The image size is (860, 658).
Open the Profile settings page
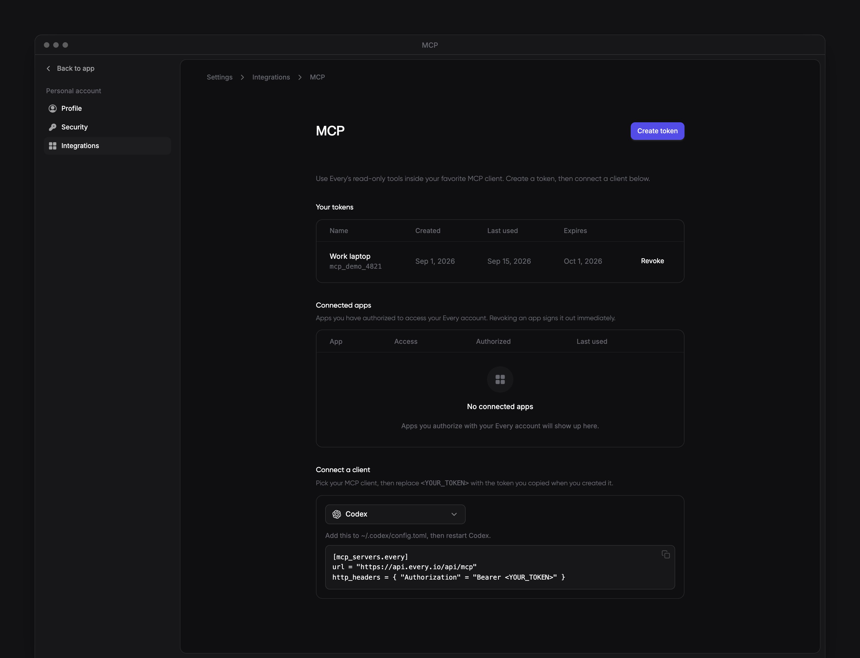coord(107,109)
